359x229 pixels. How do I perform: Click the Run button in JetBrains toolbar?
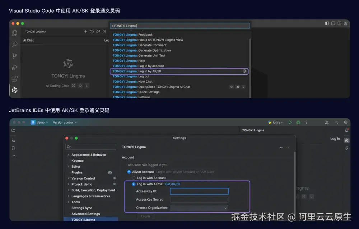(290, 122)
